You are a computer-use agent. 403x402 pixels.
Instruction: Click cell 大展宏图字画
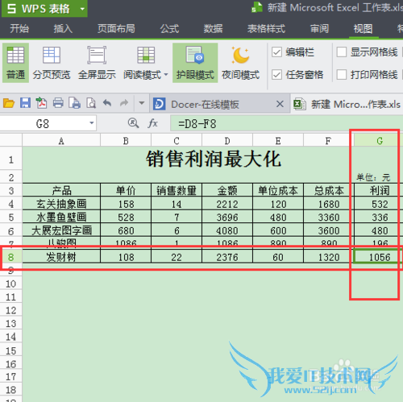click(61, 230)
